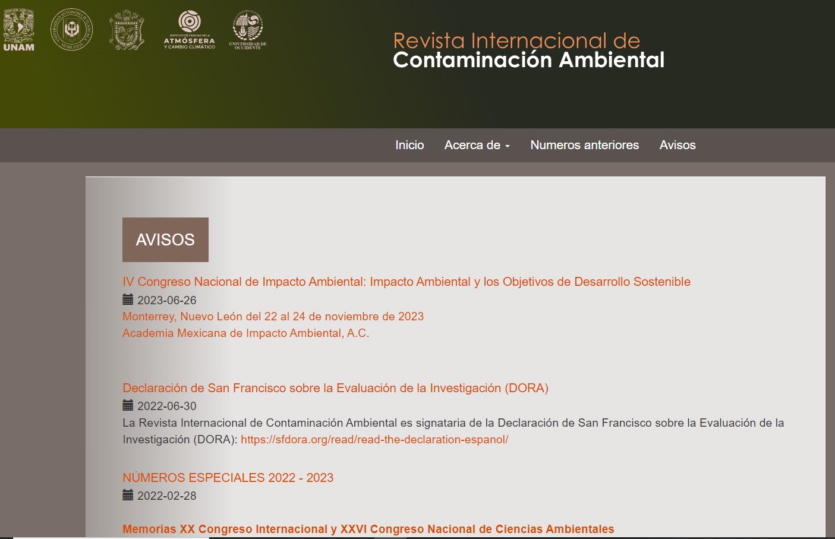Open the Atmósfera y Cambio Climático logo
Viewport: 835px width, 539px height.
pyautogui.click(x=190, y=30)
